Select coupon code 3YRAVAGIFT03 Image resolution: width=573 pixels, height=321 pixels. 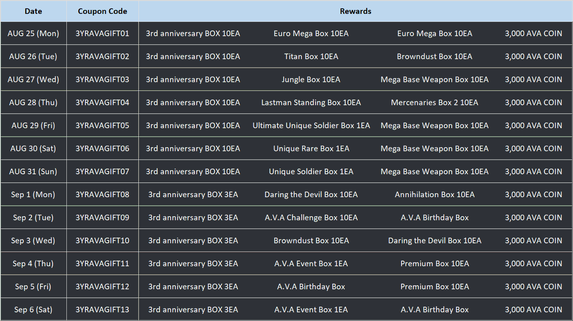click(x=102, y=80)
